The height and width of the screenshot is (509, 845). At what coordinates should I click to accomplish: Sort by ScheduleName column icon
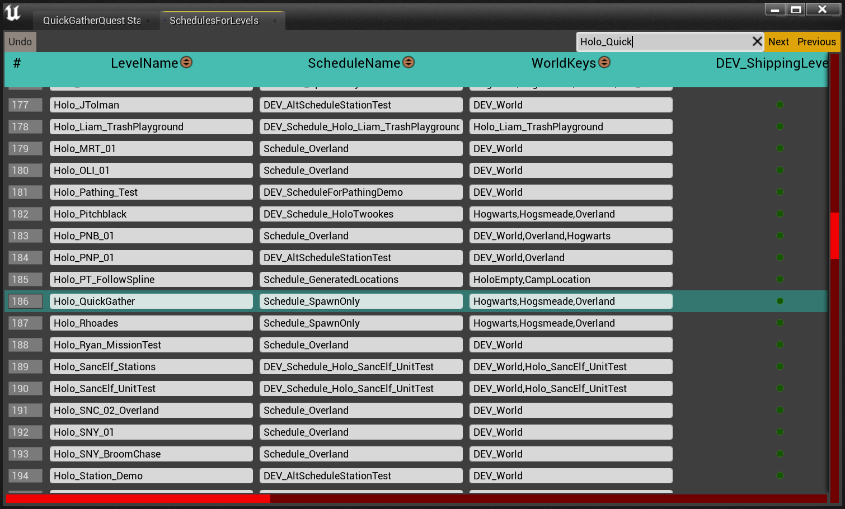coord(409,62)
